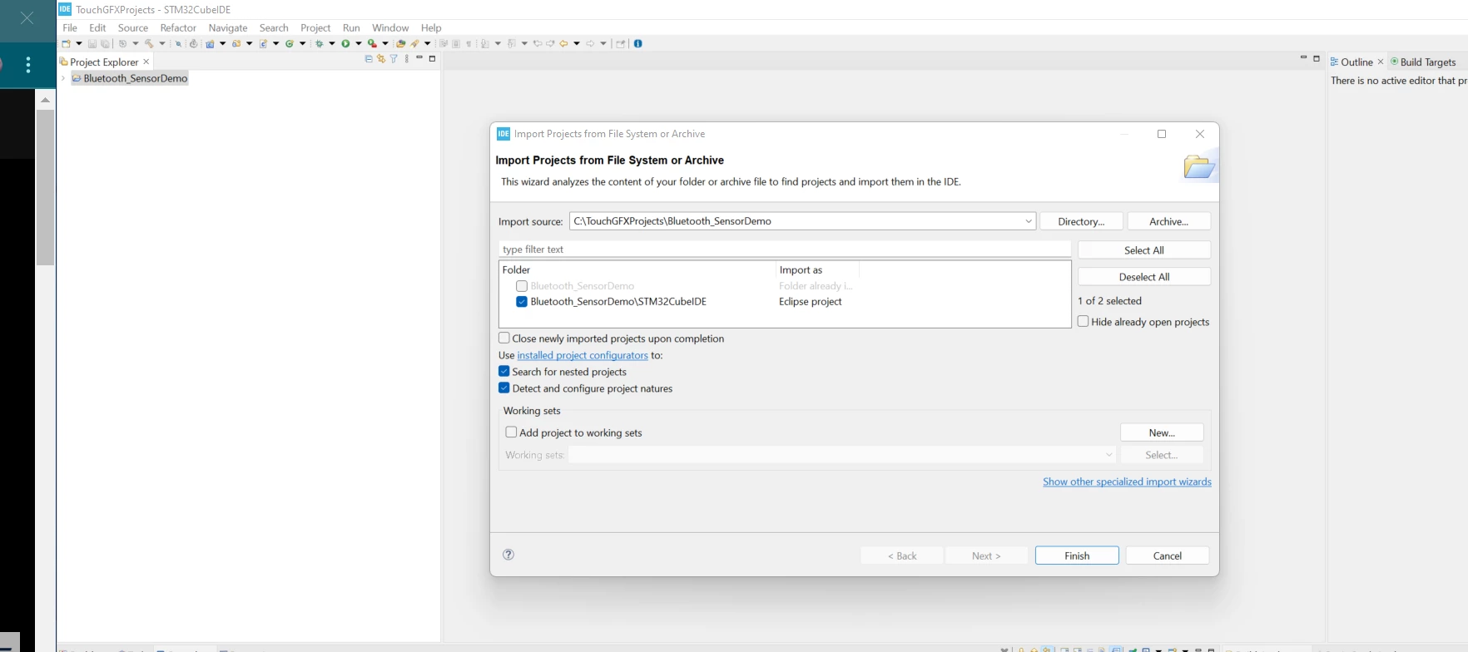Enable Close newly imported projects upon completion

click(x=504, y=338)
